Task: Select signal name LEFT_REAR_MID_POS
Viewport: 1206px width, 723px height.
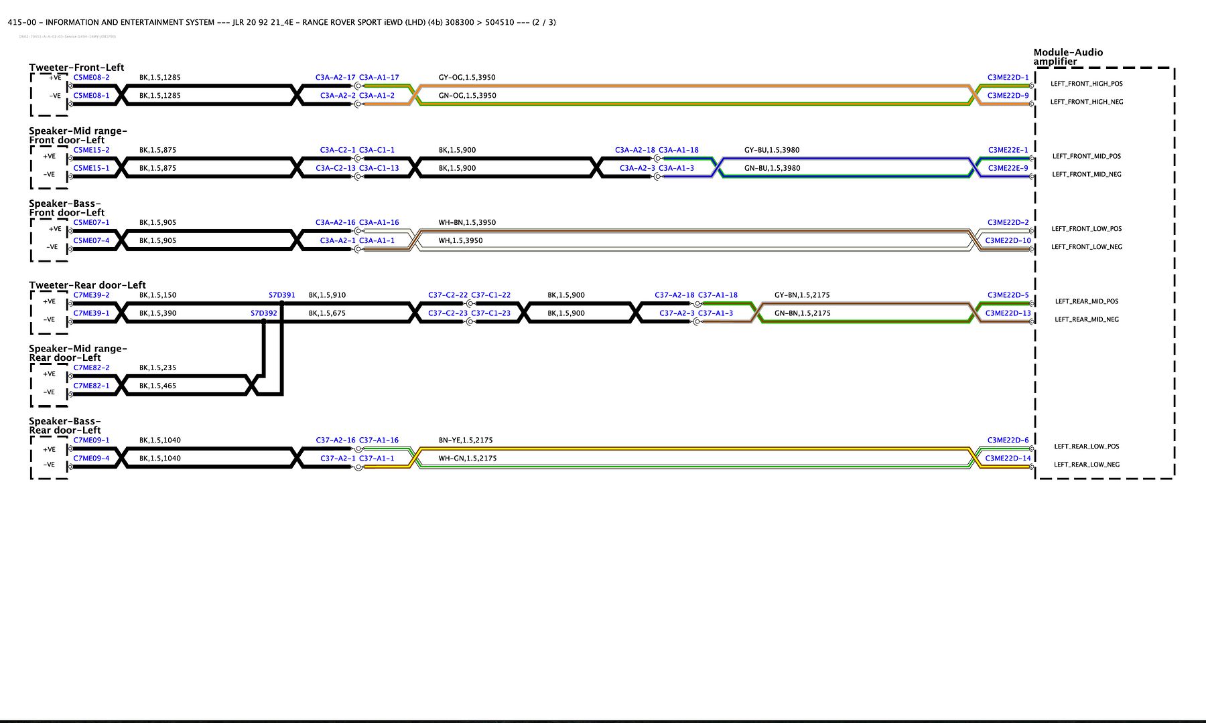Action: (x=1087, y=301)
